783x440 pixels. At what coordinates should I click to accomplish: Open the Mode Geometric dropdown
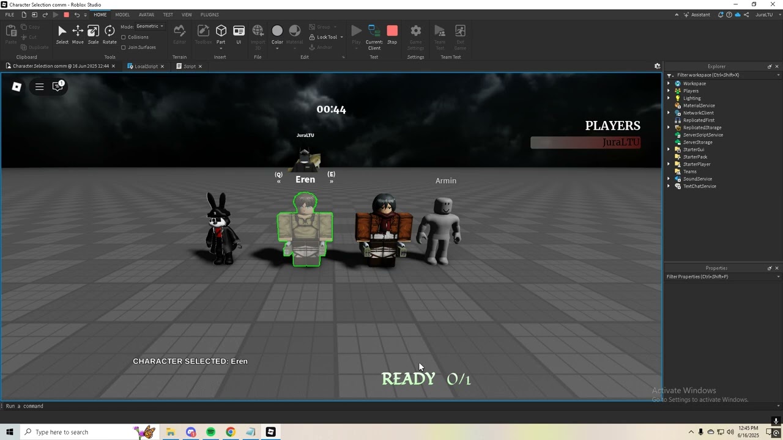coord(150,26)
